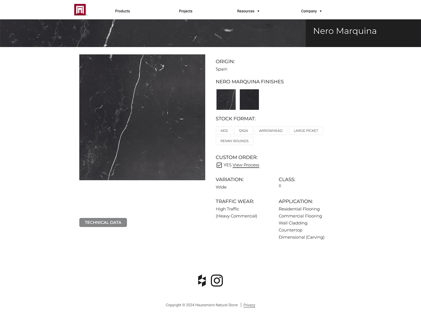
Task: Pick the Penny Rounds stock format
Action: pyautogui.click(x=234, y=141)
